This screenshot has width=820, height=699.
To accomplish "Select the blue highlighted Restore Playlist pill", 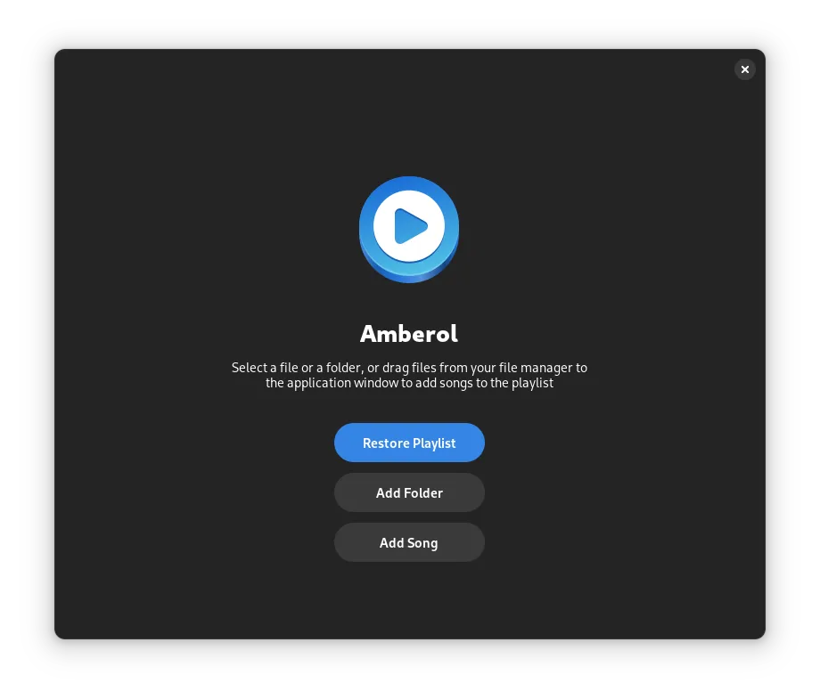I will [x=409, y=443].
